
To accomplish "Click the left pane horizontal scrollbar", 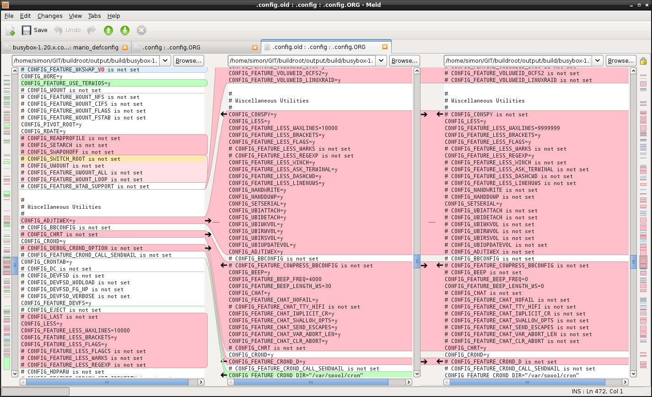I will coord(108,382).
